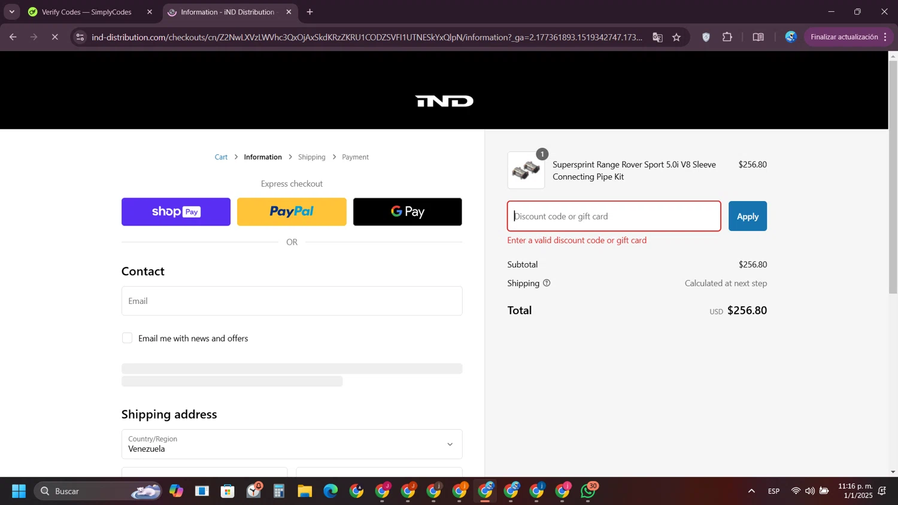Pay with the G Pay button
The image size is (898, 505).
(x=408, y=212)
